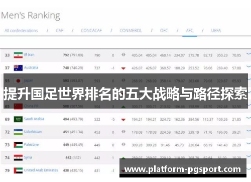Expand the Australia row chevron
Screen dimensions: 251x182
248,66
